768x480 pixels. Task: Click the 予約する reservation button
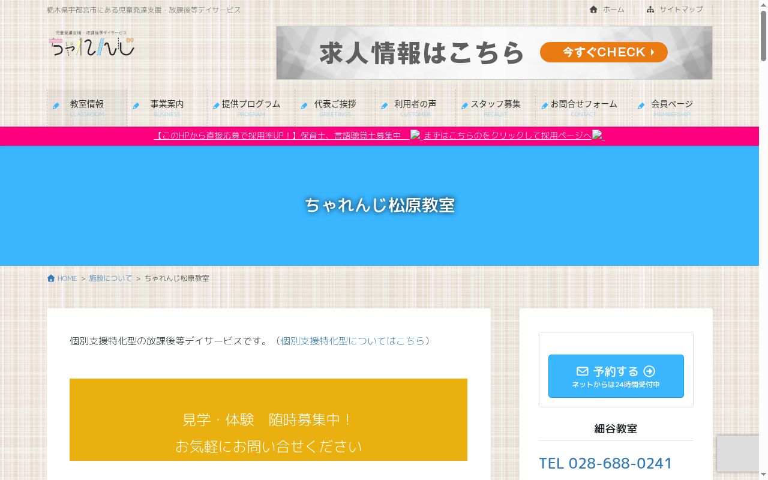pyautogui.click(x=616, y=376)
